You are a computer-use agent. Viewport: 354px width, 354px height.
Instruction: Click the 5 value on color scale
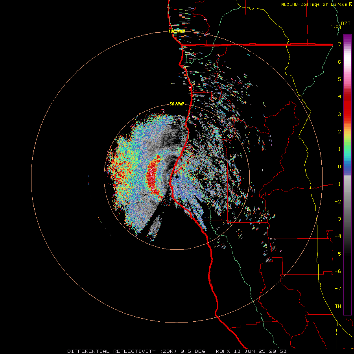[x=339, y=79]
